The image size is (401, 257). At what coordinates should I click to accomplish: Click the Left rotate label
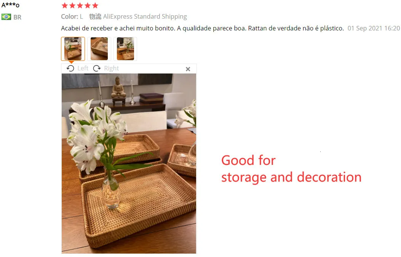pos(83,68)
